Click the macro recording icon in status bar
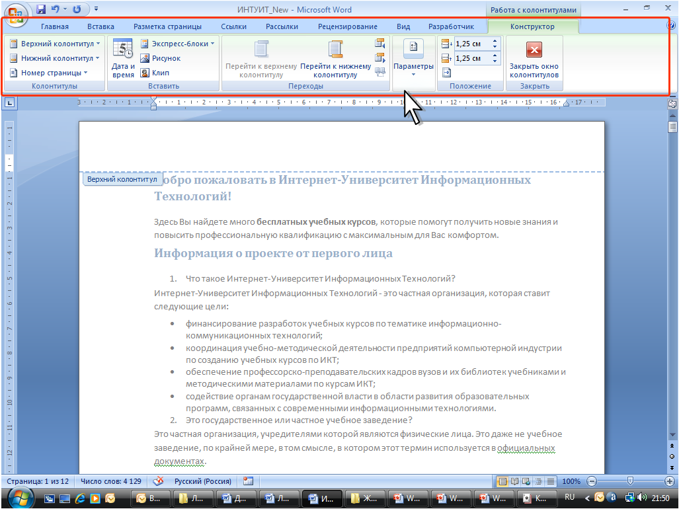 [248, 481]
